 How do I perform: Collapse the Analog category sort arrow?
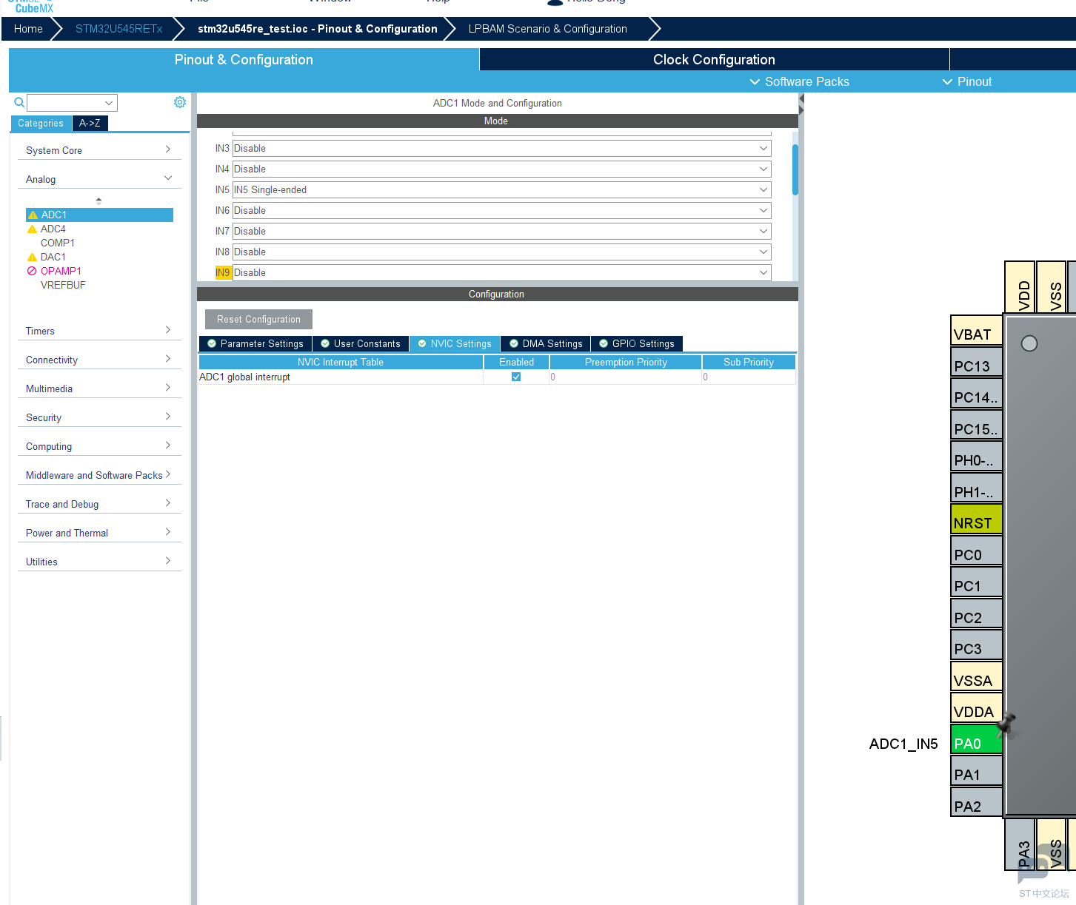98,201
